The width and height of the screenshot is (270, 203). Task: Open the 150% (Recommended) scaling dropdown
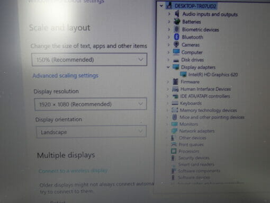pyautogui.click(x=89, y=59)
